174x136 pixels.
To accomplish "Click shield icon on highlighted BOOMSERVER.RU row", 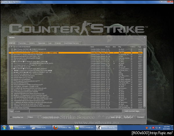I will [x=12, y=53].
